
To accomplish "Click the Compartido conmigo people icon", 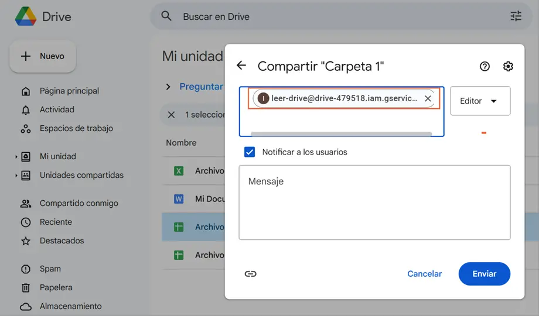I will 26,204.
